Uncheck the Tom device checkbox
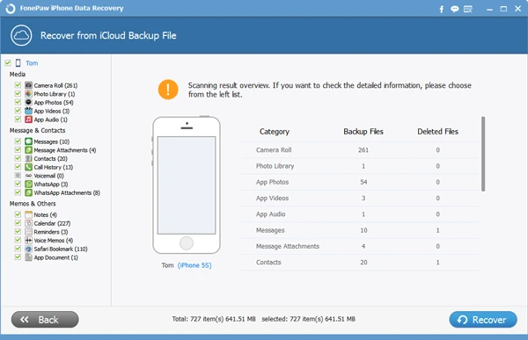The image size is (528, 340). [8, 63]
